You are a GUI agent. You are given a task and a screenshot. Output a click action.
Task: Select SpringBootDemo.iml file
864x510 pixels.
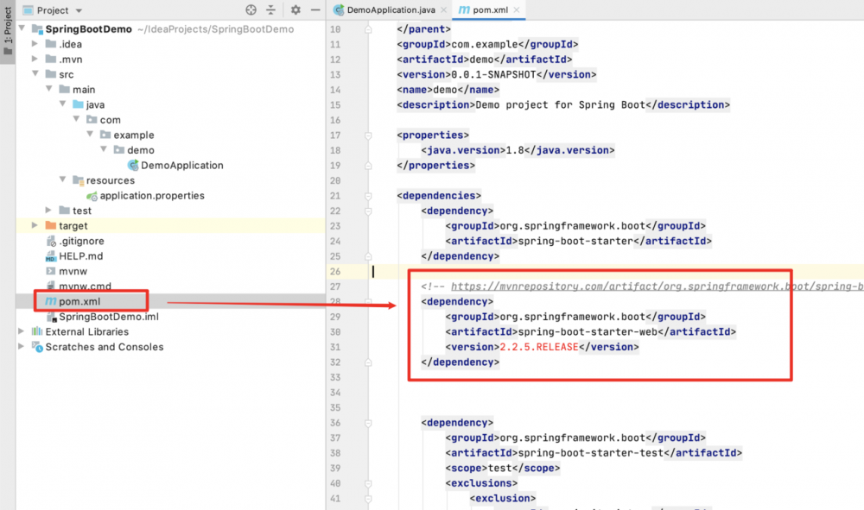(109, 317)
